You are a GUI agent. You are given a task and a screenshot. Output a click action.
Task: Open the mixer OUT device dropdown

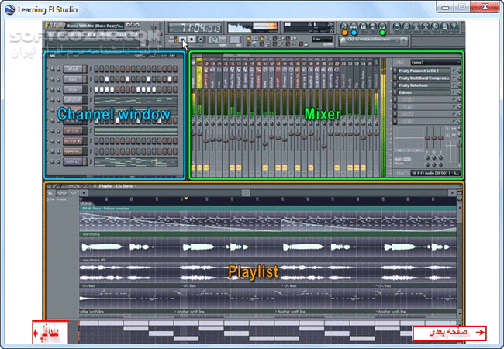(436, 173)
